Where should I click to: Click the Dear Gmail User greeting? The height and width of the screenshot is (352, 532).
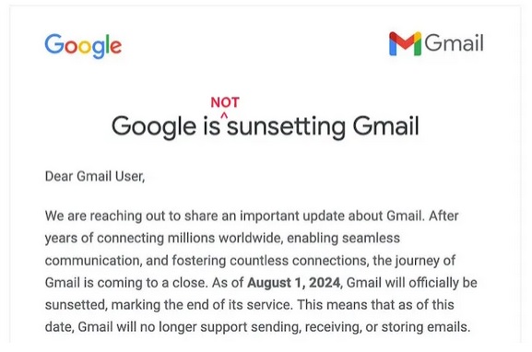tap(95, 176)
